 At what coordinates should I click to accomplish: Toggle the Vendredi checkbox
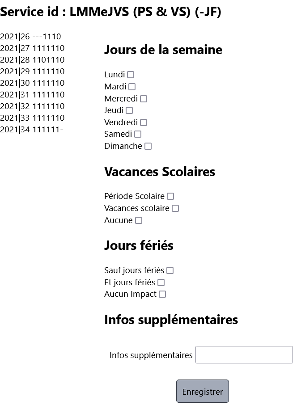pyautogui.click(x=144, y=122)
